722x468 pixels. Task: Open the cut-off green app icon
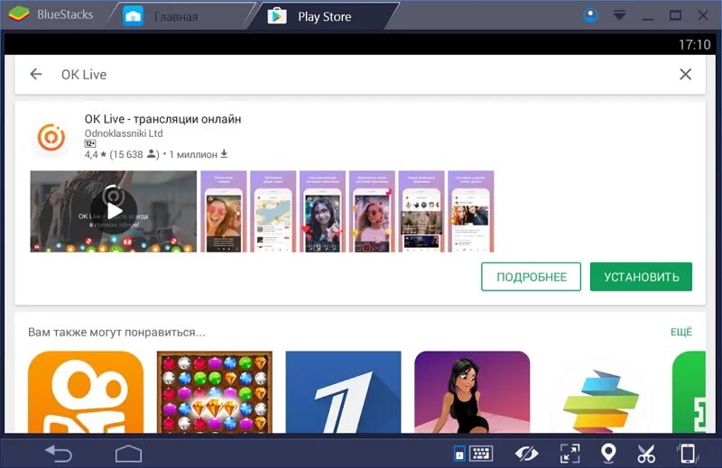click(x=689, y=391)
